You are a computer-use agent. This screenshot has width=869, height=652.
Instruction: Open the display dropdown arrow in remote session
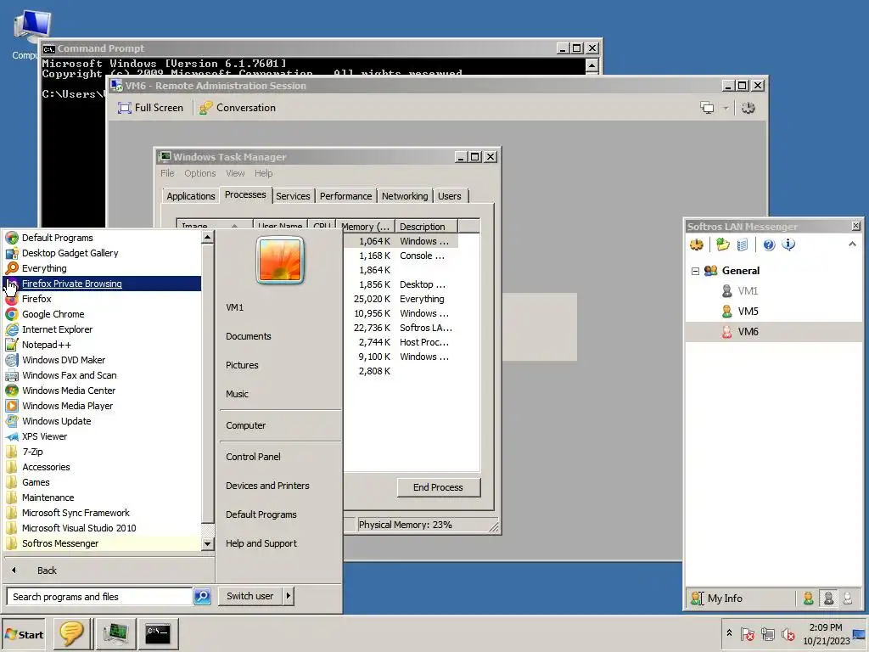(x=726, y=108)
